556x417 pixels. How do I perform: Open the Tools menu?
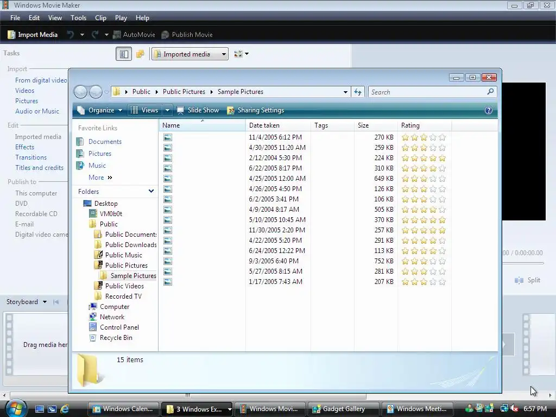point(78,18)
